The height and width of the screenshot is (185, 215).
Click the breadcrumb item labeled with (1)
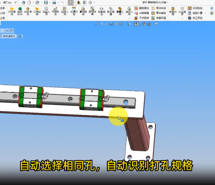pos(9,36)
